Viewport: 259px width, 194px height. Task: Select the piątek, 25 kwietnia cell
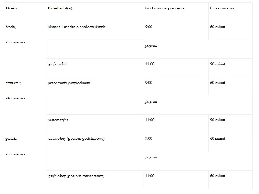[x=25, y=161]
